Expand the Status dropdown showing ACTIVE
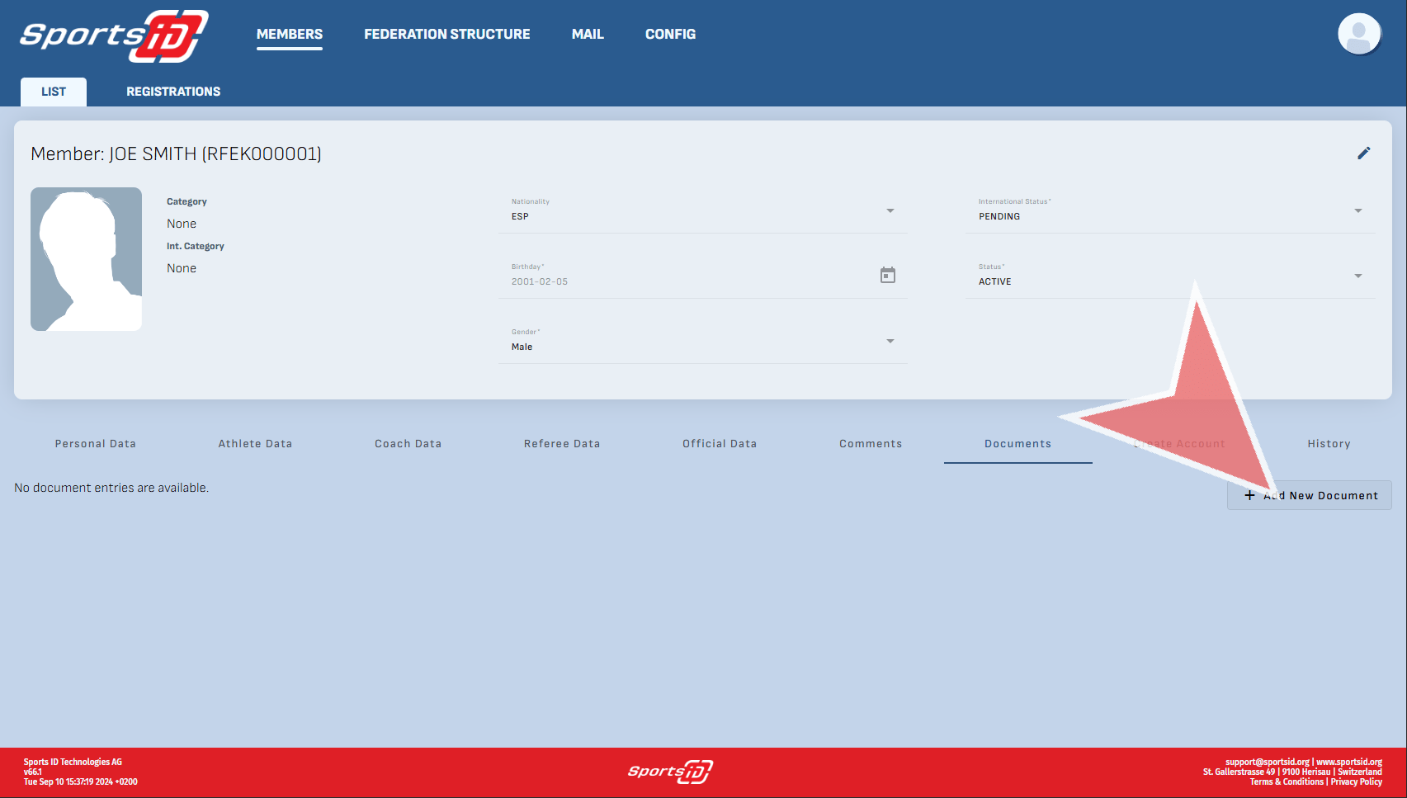Viewport: 1407px width, 798px height. tap(1357, 276)
